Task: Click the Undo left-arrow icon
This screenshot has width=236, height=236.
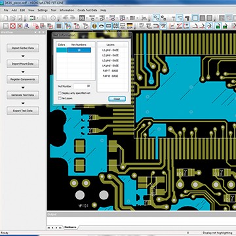Action: (x=66, y=18)
